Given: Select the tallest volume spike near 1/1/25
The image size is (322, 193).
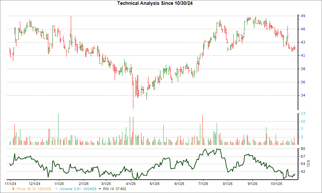Looking at the screenshot, I should click(x=58, y=129).
